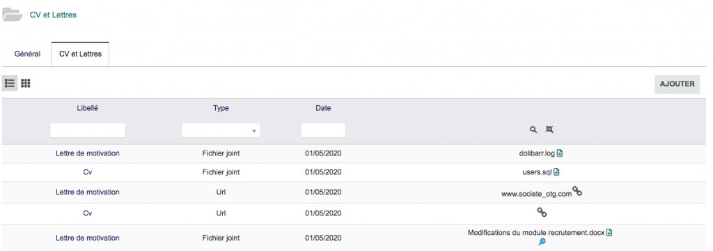This screenshot has height=251, width=713.
Task: Click date 01/05/2020 in dolibarr.log row
Action: coord(323,153)
